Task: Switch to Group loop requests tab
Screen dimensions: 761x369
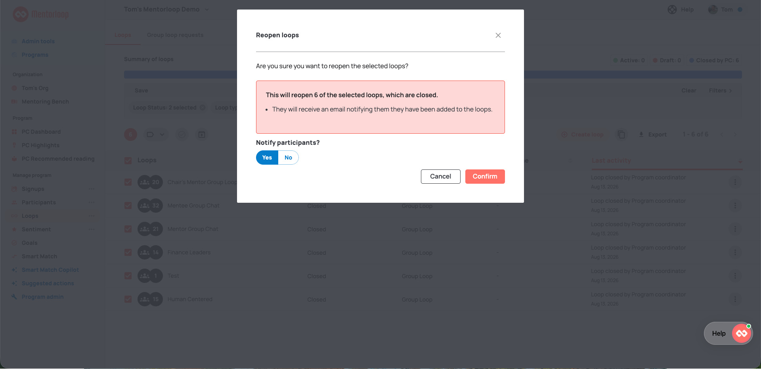Action: [175, 35]
